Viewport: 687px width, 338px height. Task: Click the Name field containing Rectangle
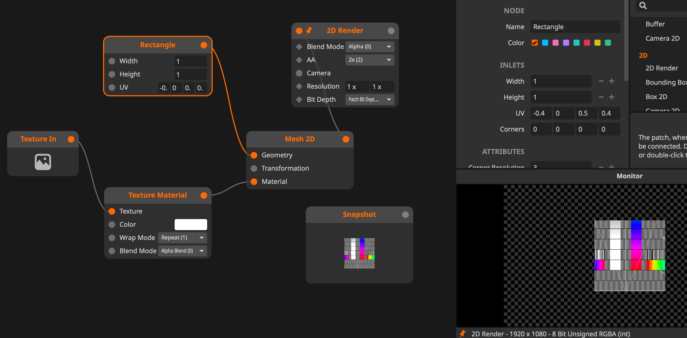[x=575, y=27]
